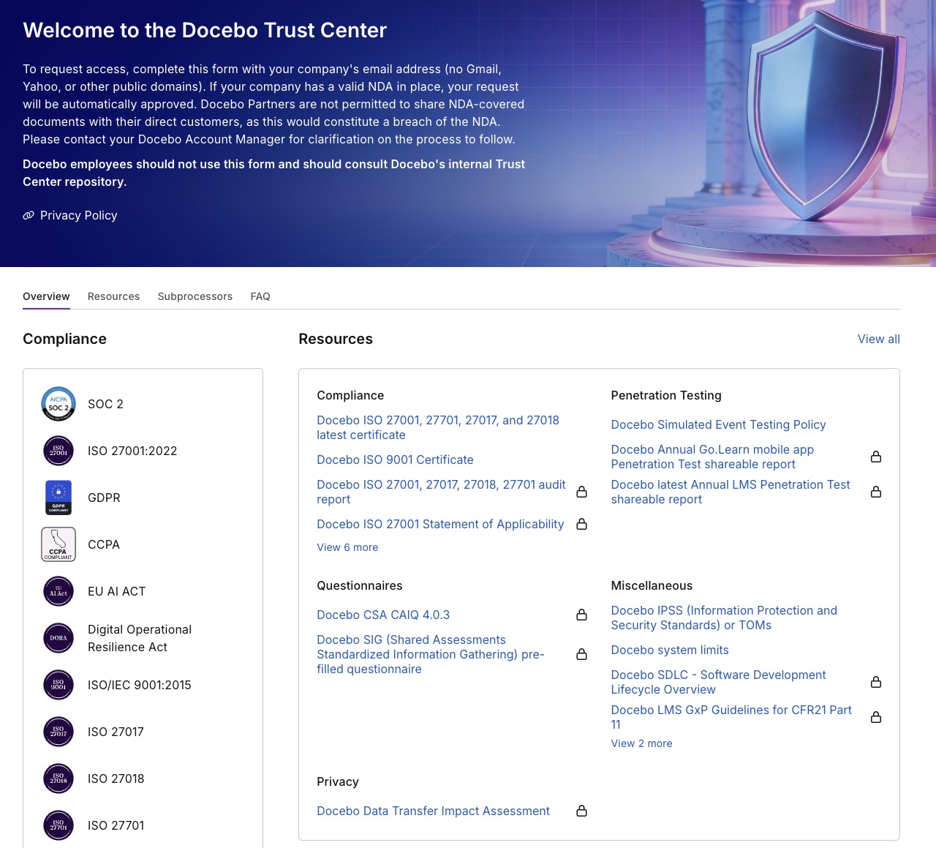Screen dimensions: 936x848
Task: Open Annual Go.Learn mobile app Penetration Test report
Action: (x=712, y=457)
